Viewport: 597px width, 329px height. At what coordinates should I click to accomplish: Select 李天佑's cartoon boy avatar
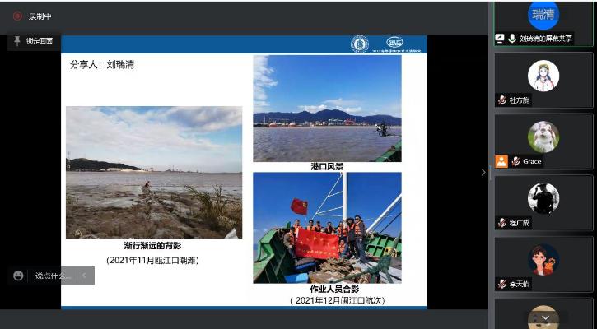pyautogui.click(x=543, y=260)
